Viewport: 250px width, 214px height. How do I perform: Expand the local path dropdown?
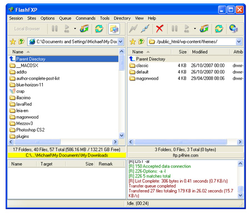(121, 42)
